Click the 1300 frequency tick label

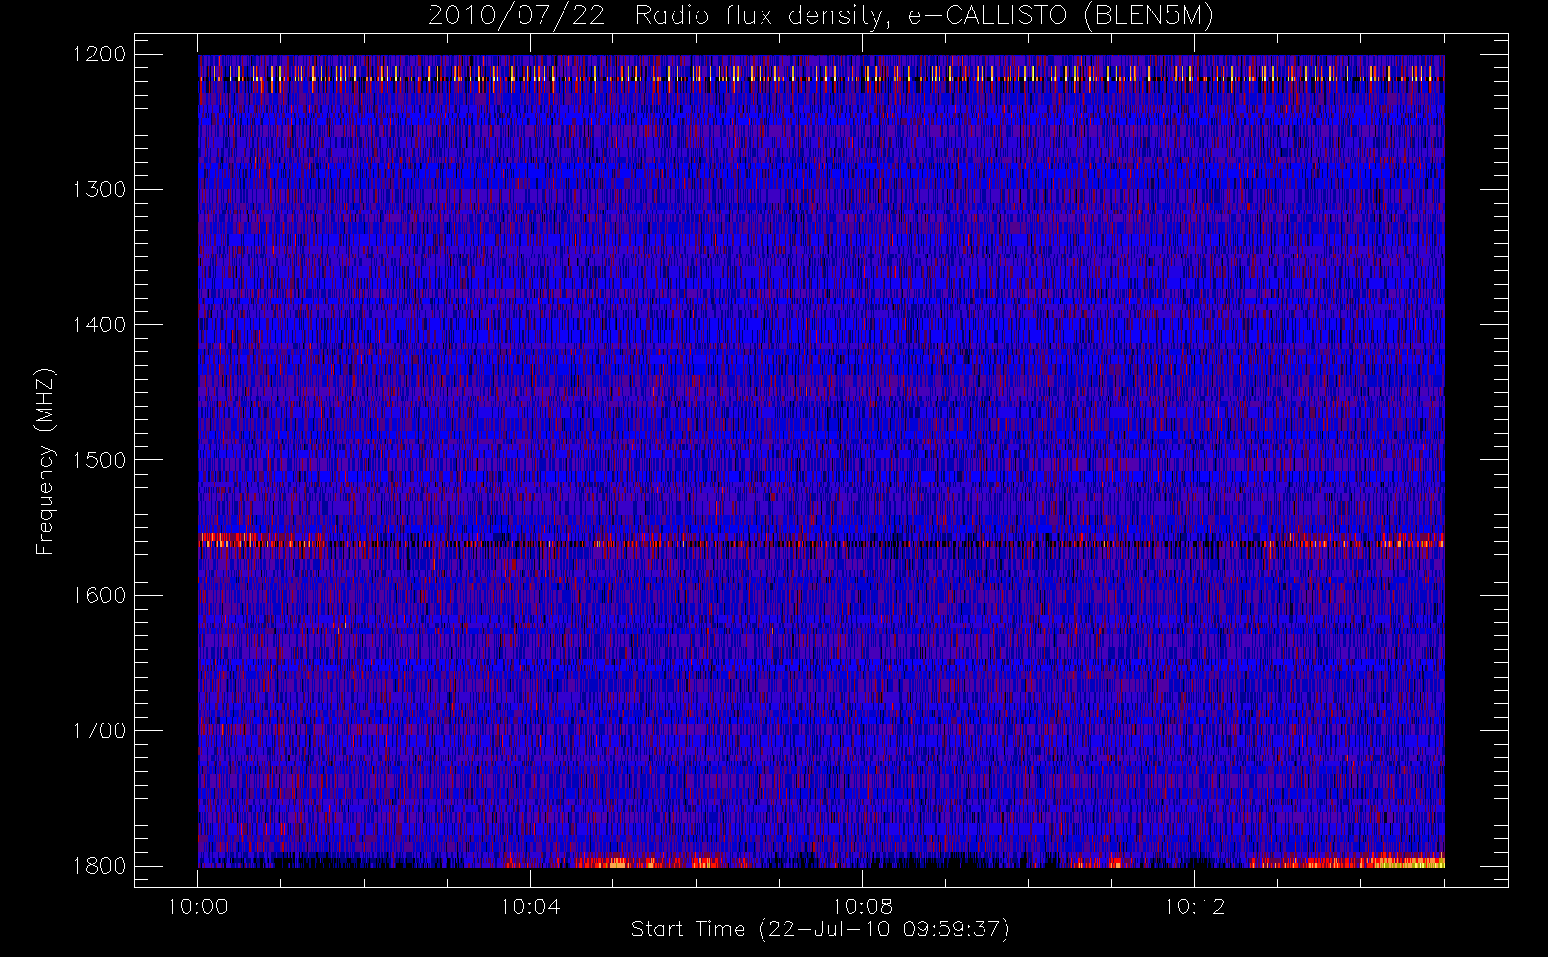(100, 189)
